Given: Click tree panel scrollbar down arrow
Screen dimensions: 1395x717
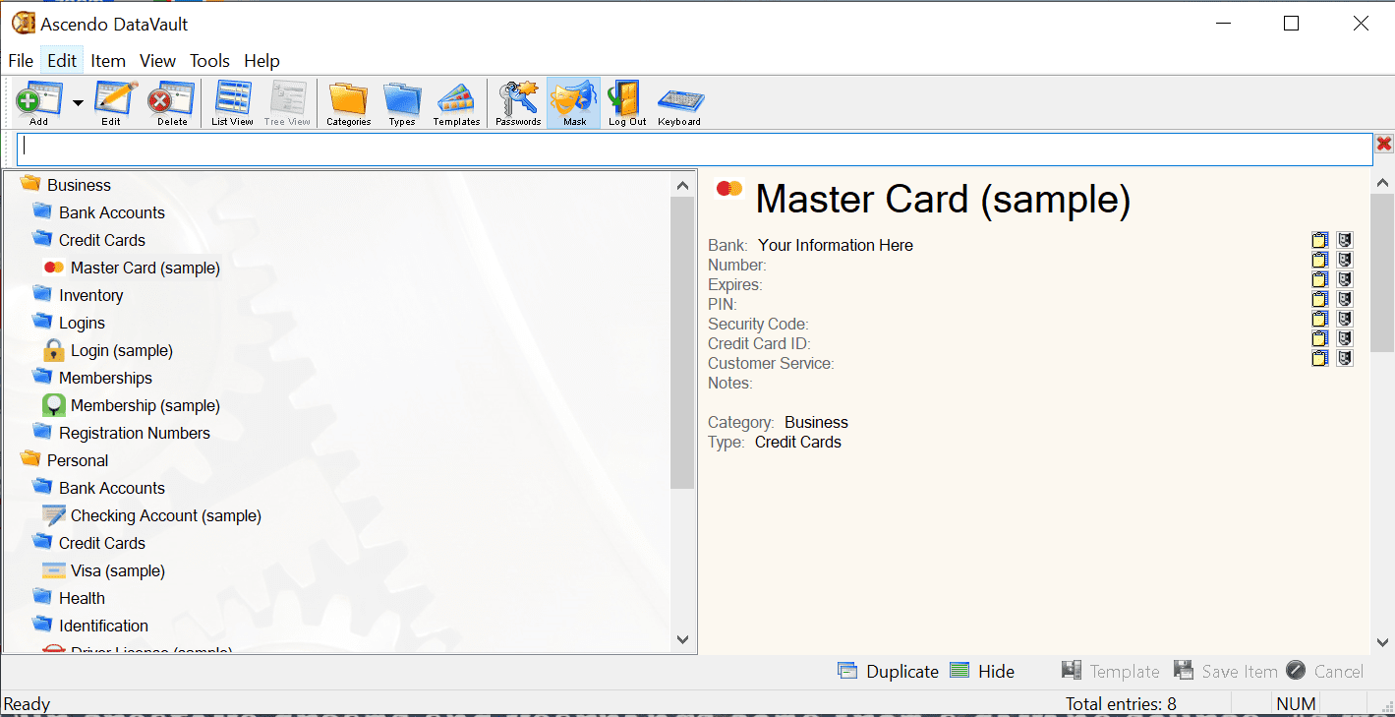Looking at the screenshot, I should pyautogui.click(x=682, y=639).
